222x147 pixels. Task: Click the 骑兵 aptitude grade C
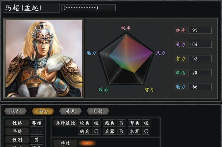click(96, 132)
